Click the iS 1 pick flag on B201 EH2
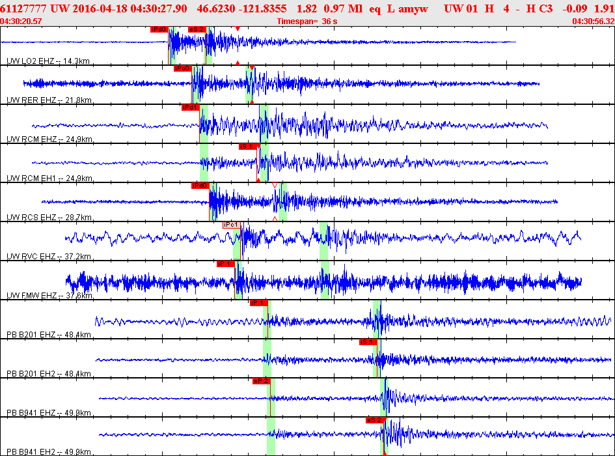The image size is (615, 456). point(368,342)
